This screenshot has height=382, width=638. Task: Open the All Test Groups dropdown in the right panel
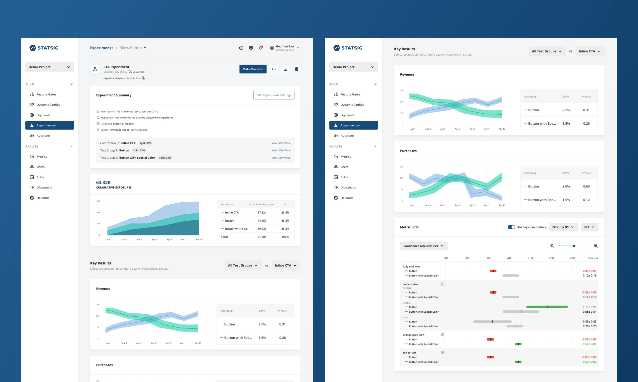pos(547,51)
